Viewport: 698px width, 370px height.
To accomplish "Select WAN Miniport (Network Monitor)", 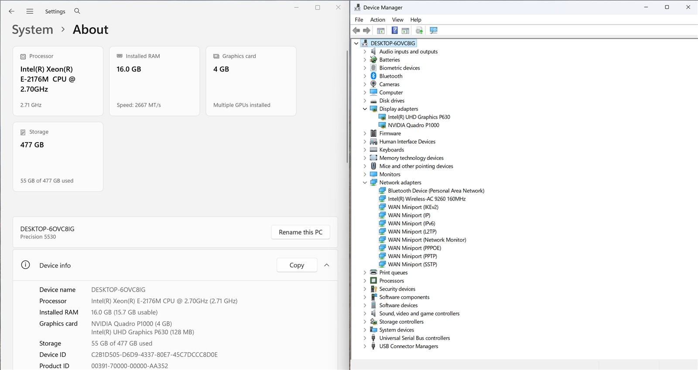I will (427, 240).
